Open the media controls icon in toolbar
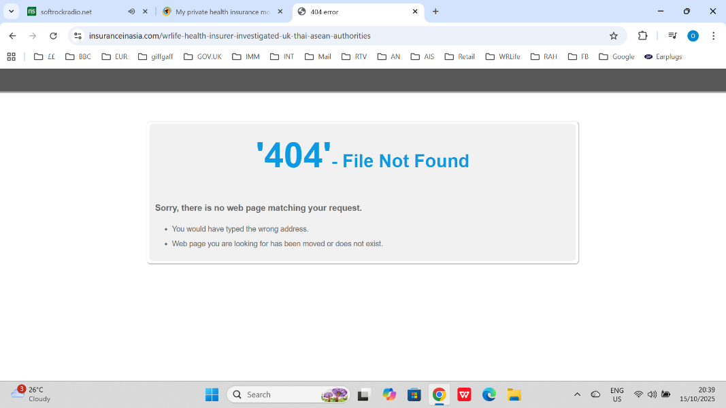 (x=672, y=36)
